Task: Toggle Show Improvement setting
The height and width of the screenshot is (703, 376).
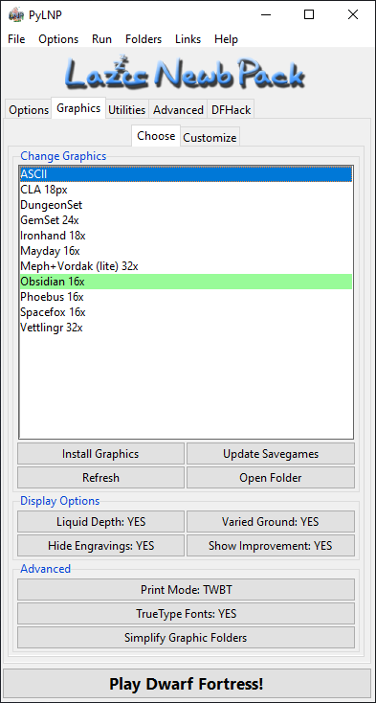Action: [271, 545]
